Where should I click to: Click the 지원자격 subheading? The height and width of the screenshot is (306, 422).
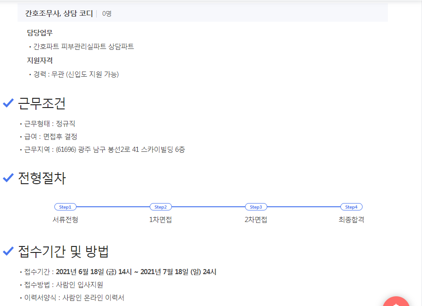tap(40, 60)
